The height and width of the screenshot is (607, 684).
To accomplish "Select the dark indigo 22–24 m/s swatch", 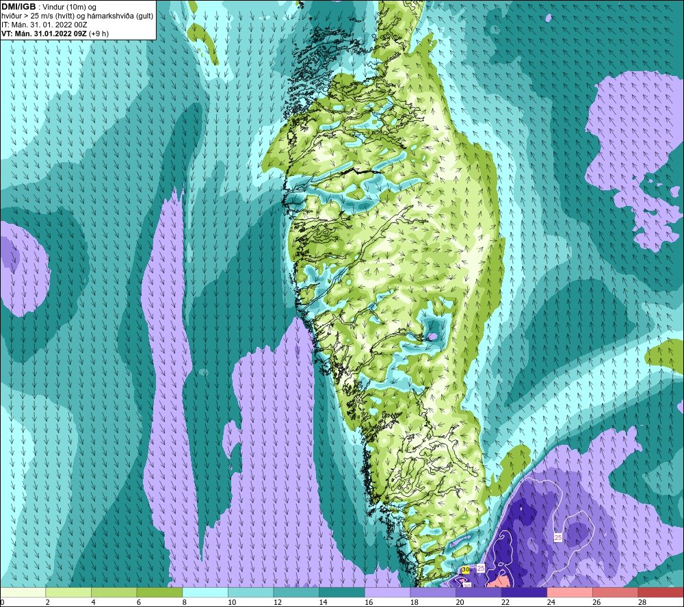I will click(x=525, y=593).
